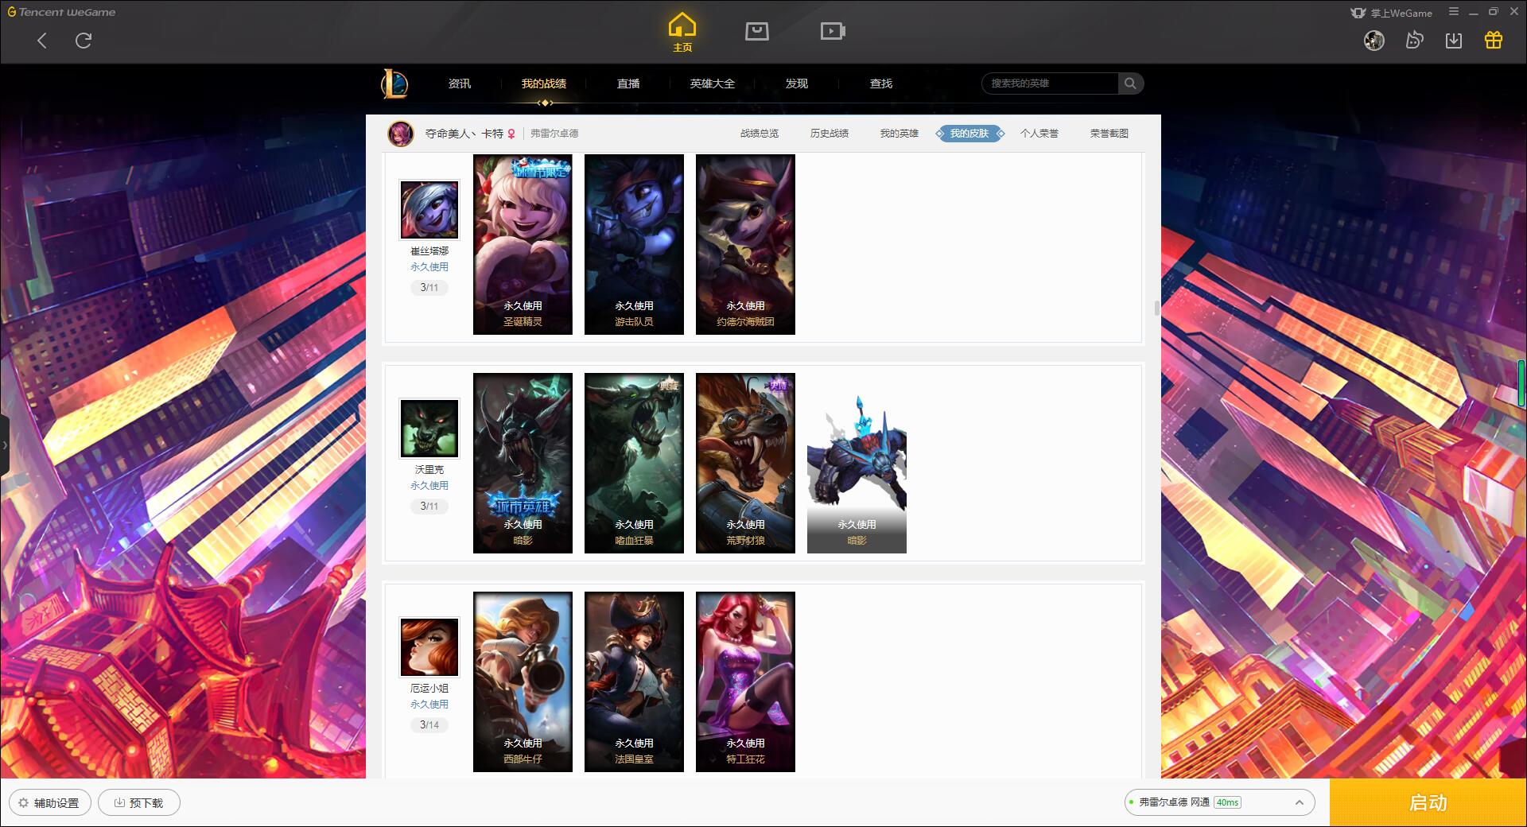Click the search magnifier icon
Screen dimensions: 1527x827
click(1130, 83)
